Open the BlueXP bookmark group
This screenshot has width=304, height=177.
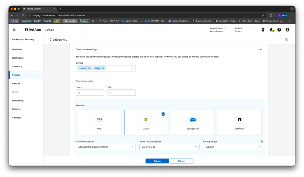[x=37, y=21]
